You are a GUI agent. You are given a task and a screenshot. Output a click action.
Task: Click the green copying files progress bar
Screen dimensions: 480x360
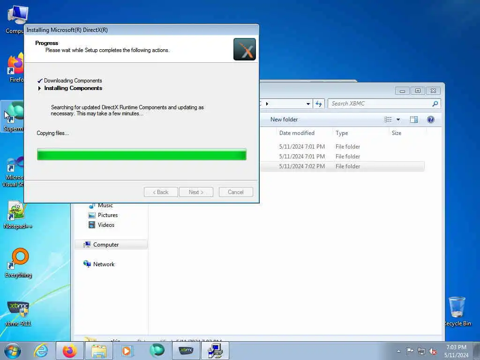click(142, 154)
